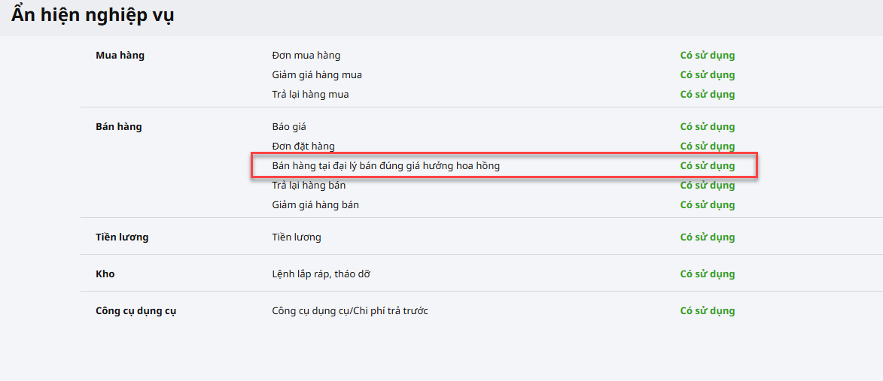Toggle Có sử dụng for Lệnh lắp ráp, tháo dỡ
The width and height of the screenshot is (883, 381).
pos(707,274)
